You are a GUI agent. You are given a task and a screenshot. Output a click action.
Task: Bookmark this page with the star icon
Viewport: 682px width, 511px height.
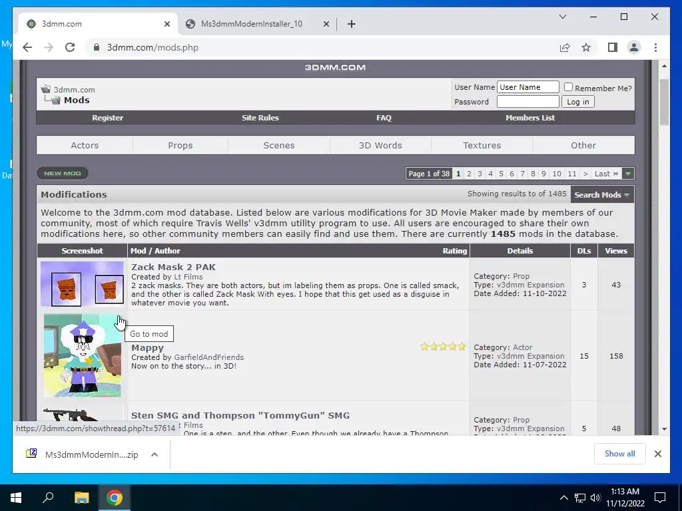click(586, 47)
